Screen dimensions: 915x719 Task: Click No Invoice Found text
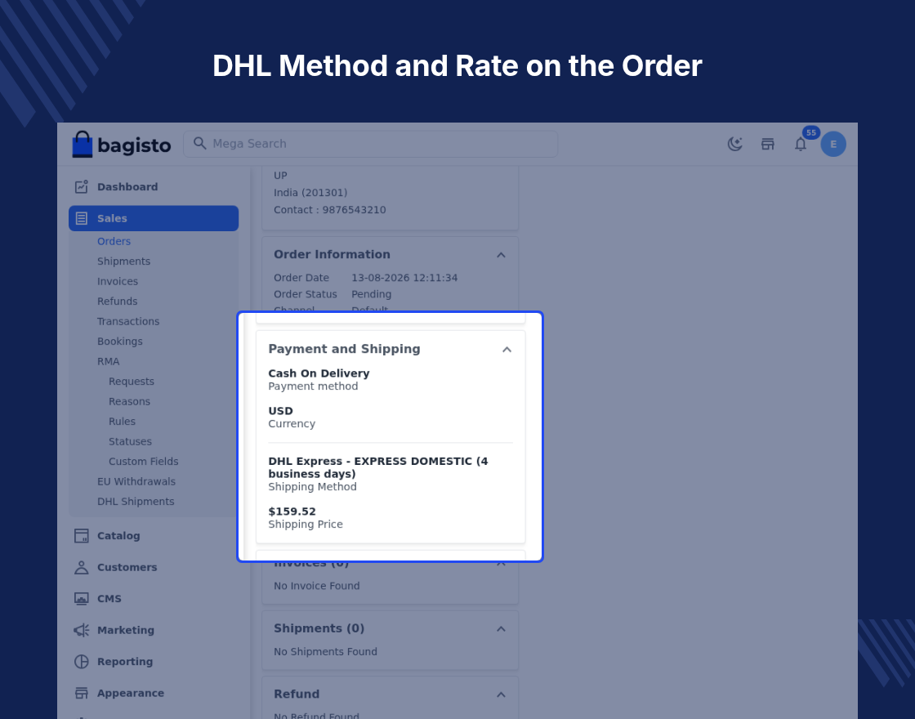click(317, 586)
